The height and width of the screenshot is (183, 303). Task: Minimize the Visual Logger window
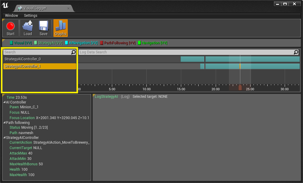click(x=278, y=4)
